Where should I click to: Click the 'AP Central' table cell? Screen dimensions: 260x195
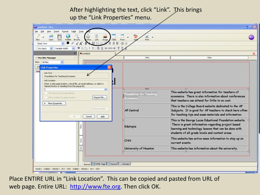coord(147,110)
